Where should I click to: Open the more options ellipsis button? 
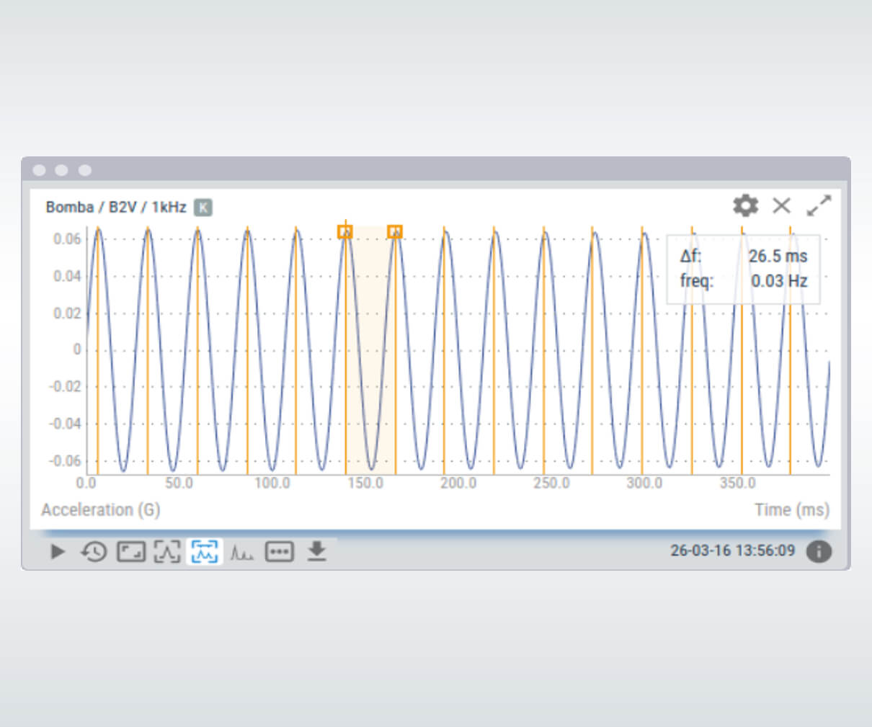pyautogui.click(x=279, y=552)
